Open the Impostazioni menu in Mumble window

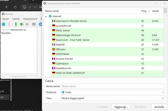(x=30, y=19)
